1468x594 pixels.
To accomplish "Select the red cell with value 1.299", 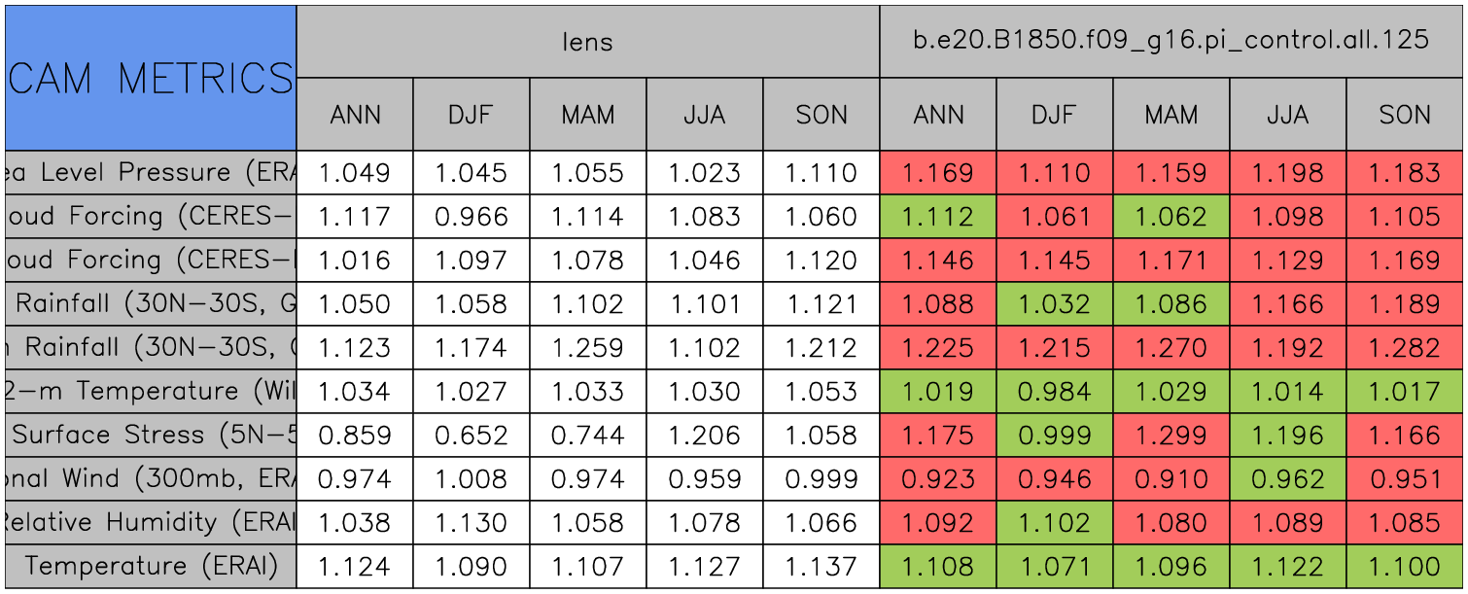I will click(1171, 435).
